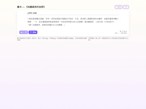Viewport: 146px width, 109px height.
Task: Click the story paragraph starting 小樹苗最喜歡玩遊戲
Action: tap(73, 22)
